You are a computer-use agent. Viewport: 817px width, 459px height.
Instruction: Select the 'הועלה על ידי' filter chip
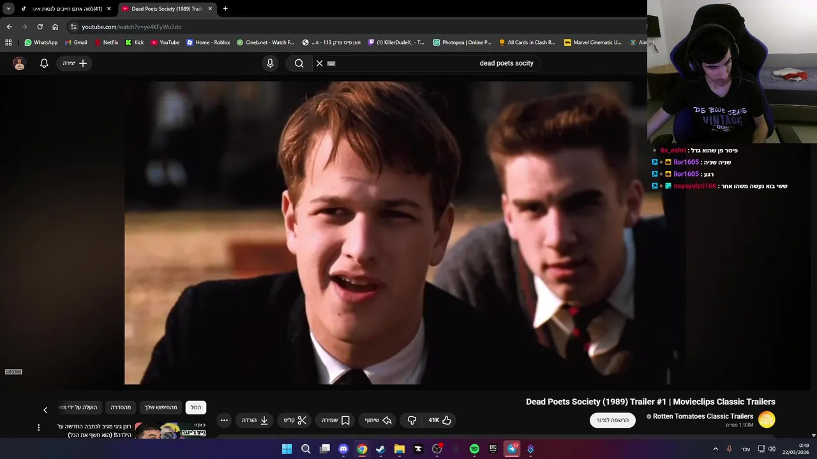pos(79,407)
